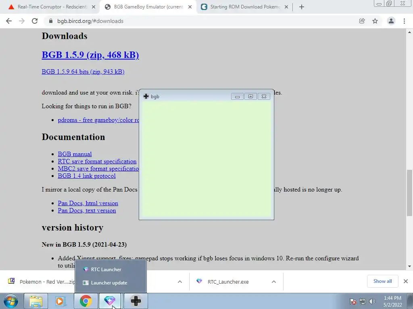This screenshot has width=413, height=309.
Task: Click page scrollbar up arrow
Action: coord(409,32)
